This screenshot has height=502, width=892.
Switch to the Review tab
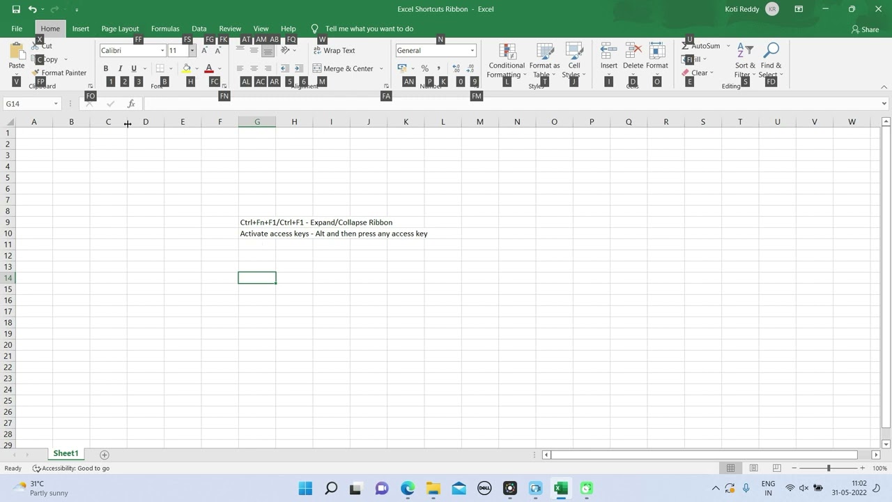(x=230, y=29)
